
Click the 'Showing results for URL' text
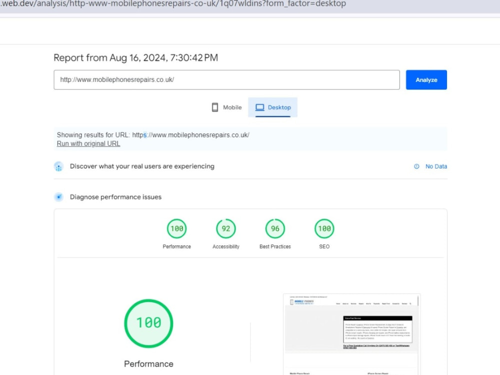pyautogui.click(x=153, y=135)
